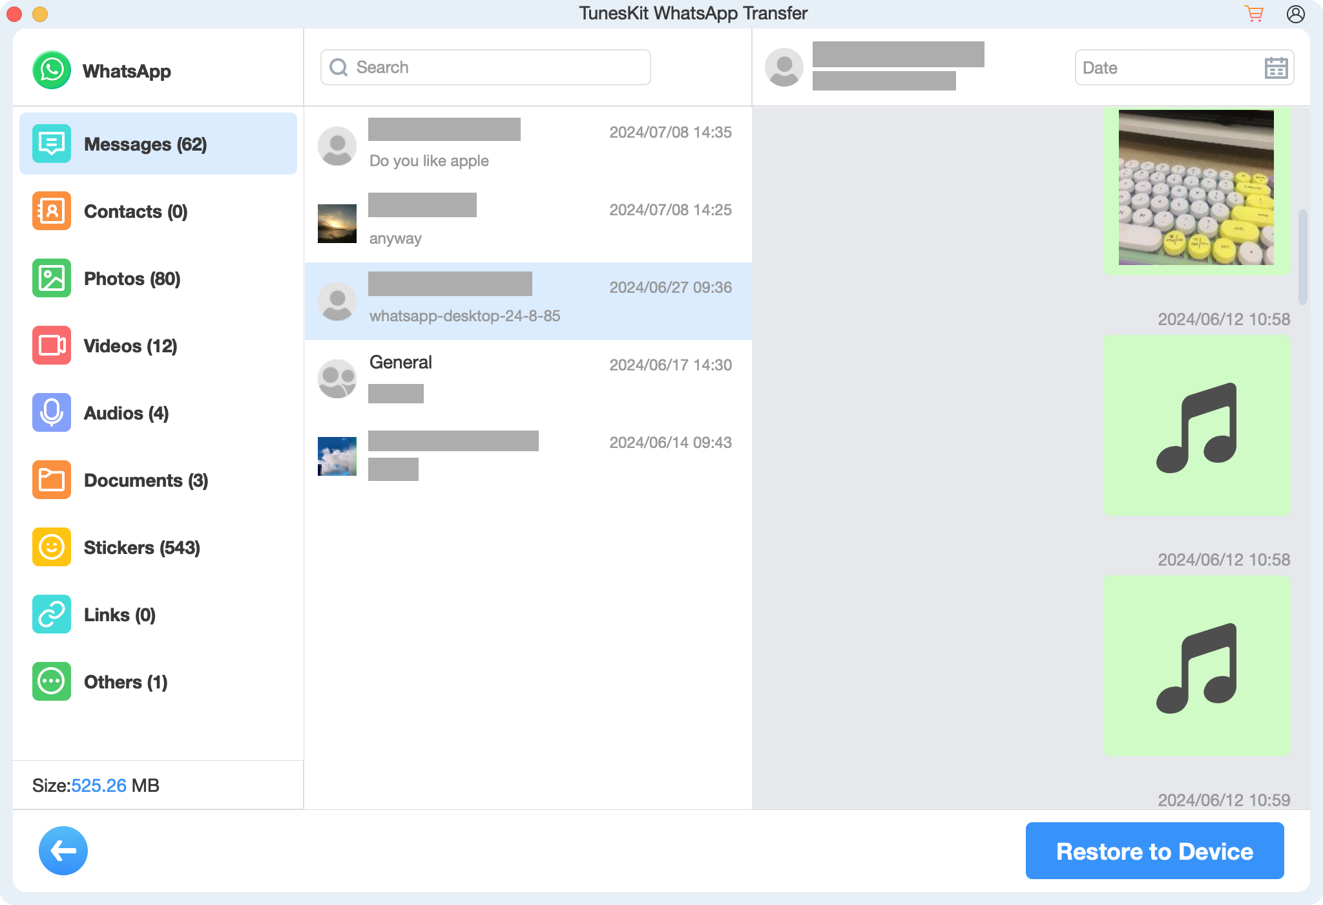Image resolution: width=1323 pixels, height=905 pixels.
Task: Click the back arrow button
Action: (62, 849)
